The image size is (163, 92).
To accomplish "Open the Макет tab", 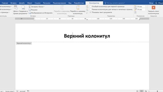I will tap(30, 3).
